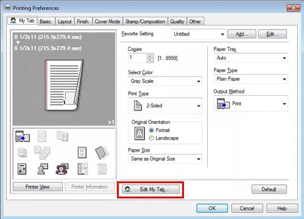
Task: Switch to the Finish tab
Action: coord(83,21)
